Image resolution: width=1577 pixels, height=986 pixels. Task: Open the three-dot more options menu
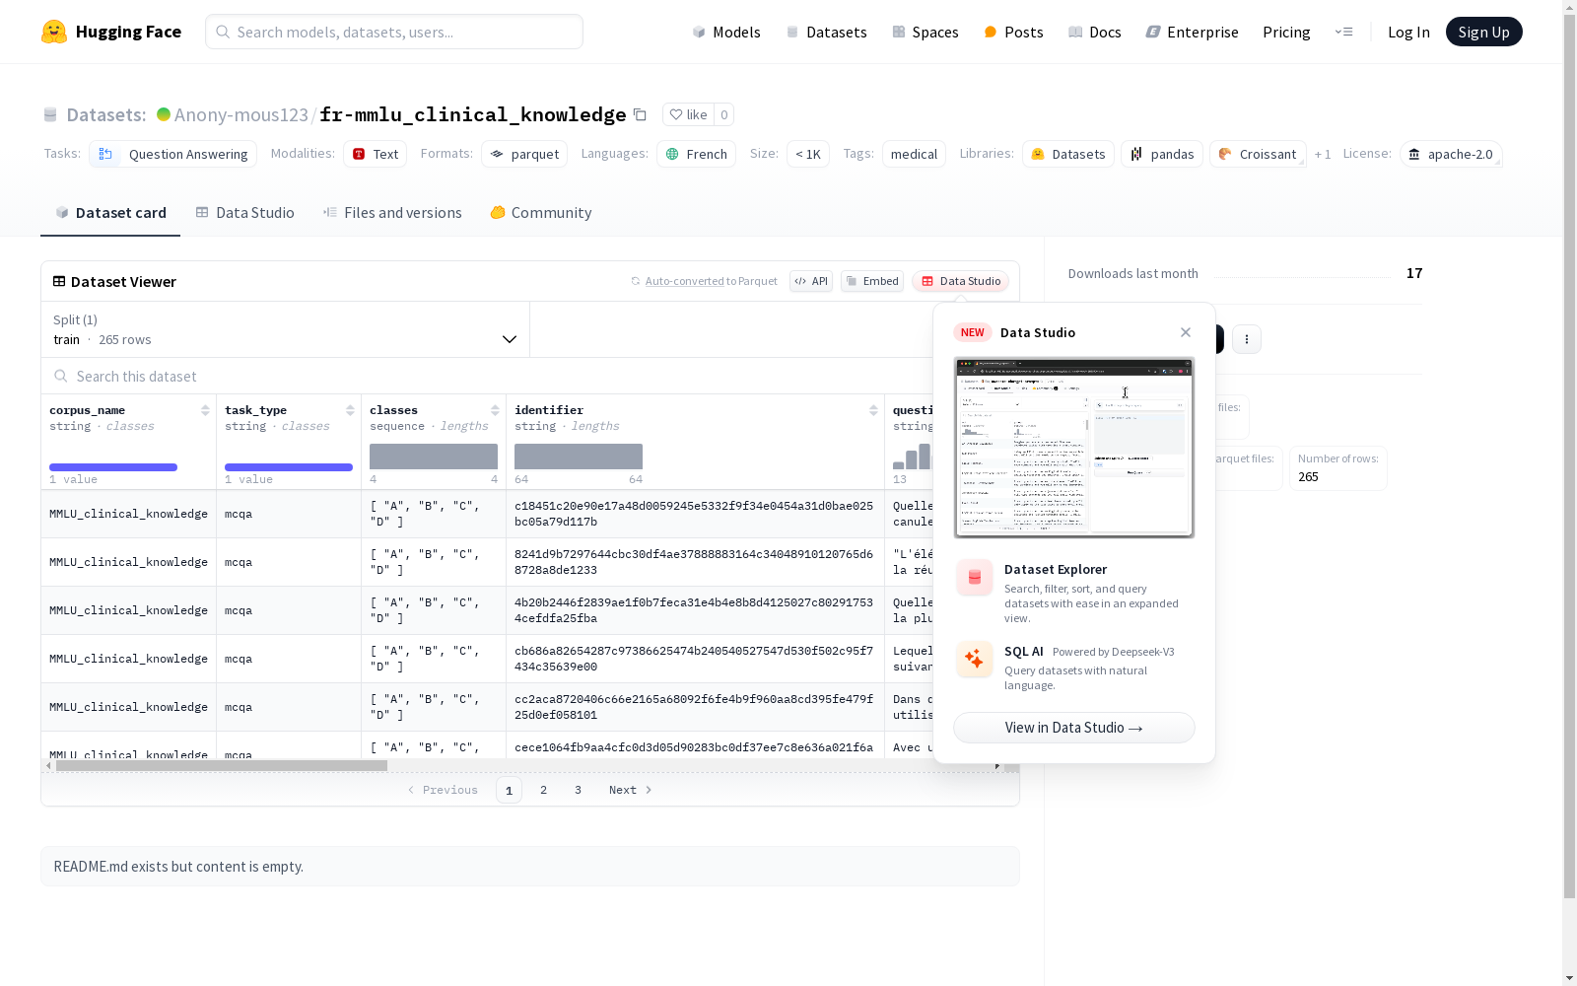pos(1247,339)
